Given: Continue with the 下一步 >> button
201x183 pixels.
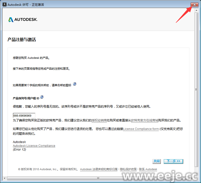Looking at the screenshot, I should tap(173, 161).
